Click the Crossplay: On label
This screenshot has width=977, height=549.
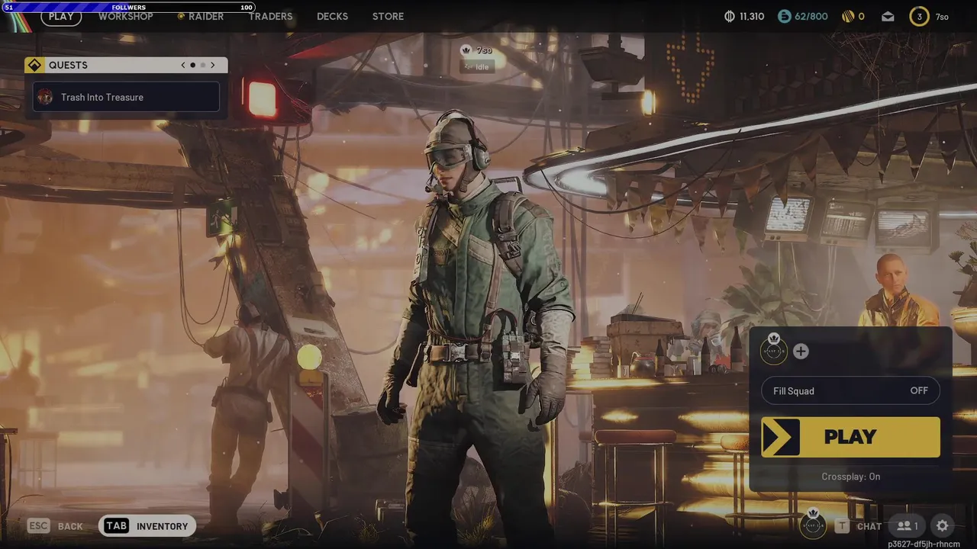[850, 477]
